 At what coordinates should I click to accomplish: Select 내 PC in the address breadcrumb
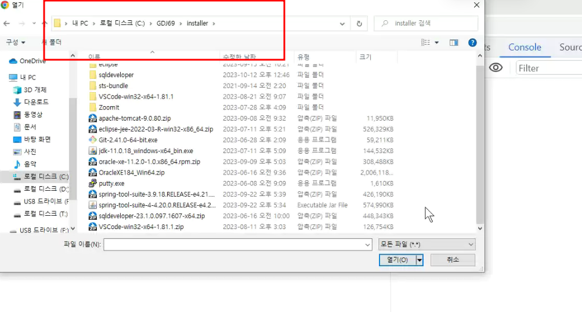(80, 23)
